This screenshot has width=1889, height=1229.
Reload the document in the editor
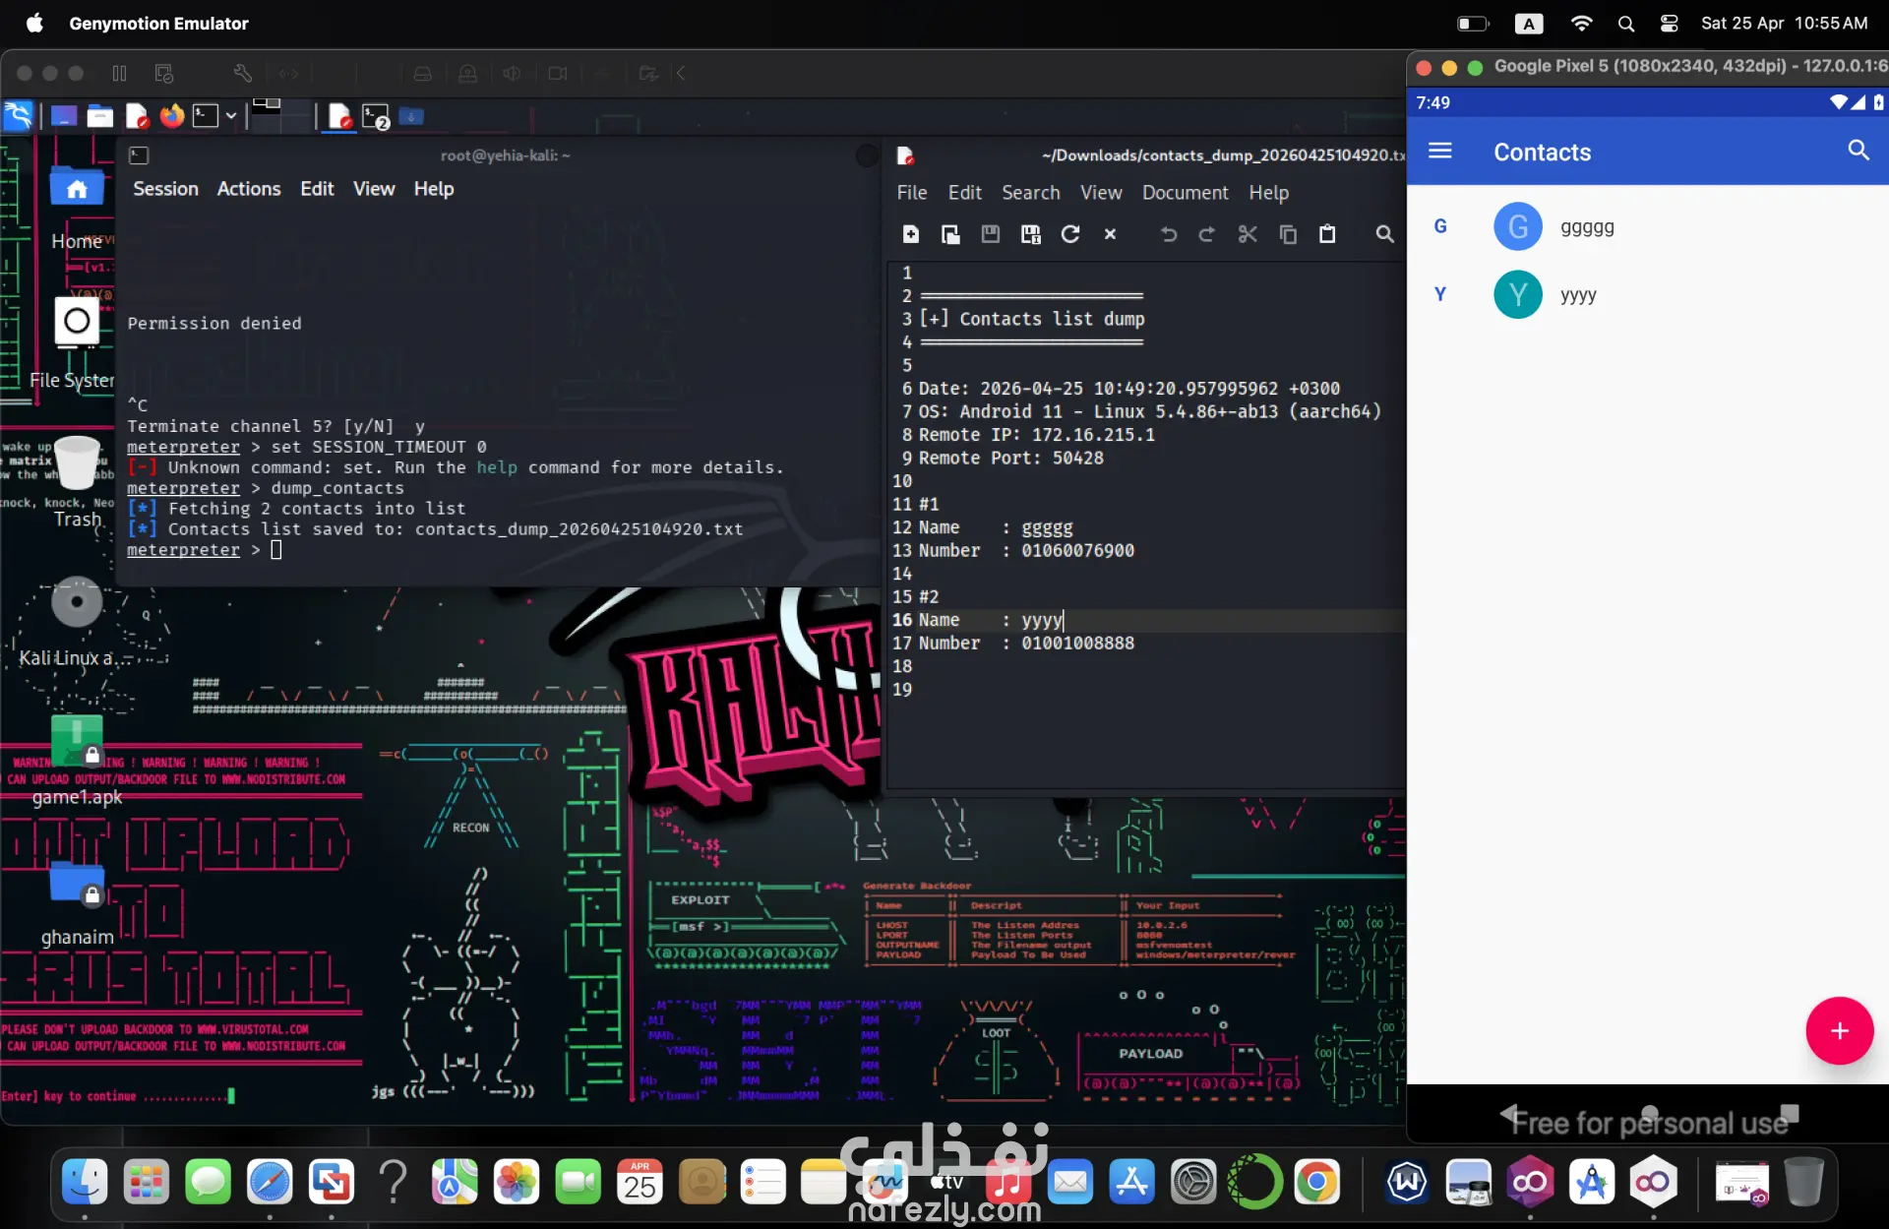[x=1070, y=234]
